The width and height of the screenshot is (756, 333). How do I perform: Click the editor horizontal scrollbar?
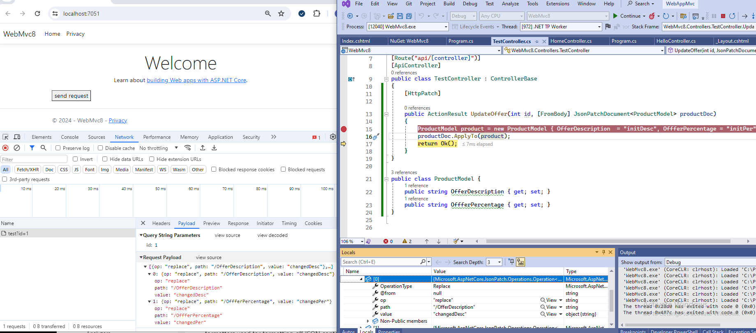pos(608,241)
